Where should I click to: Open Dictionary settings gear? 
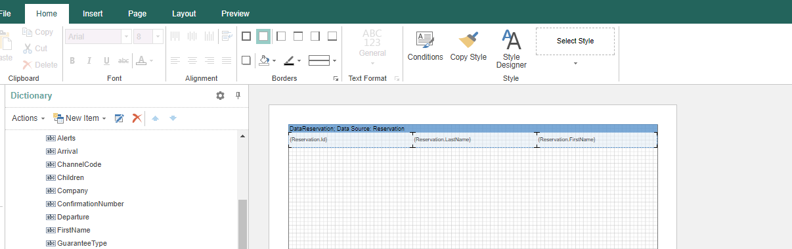(x=220, y=96)
